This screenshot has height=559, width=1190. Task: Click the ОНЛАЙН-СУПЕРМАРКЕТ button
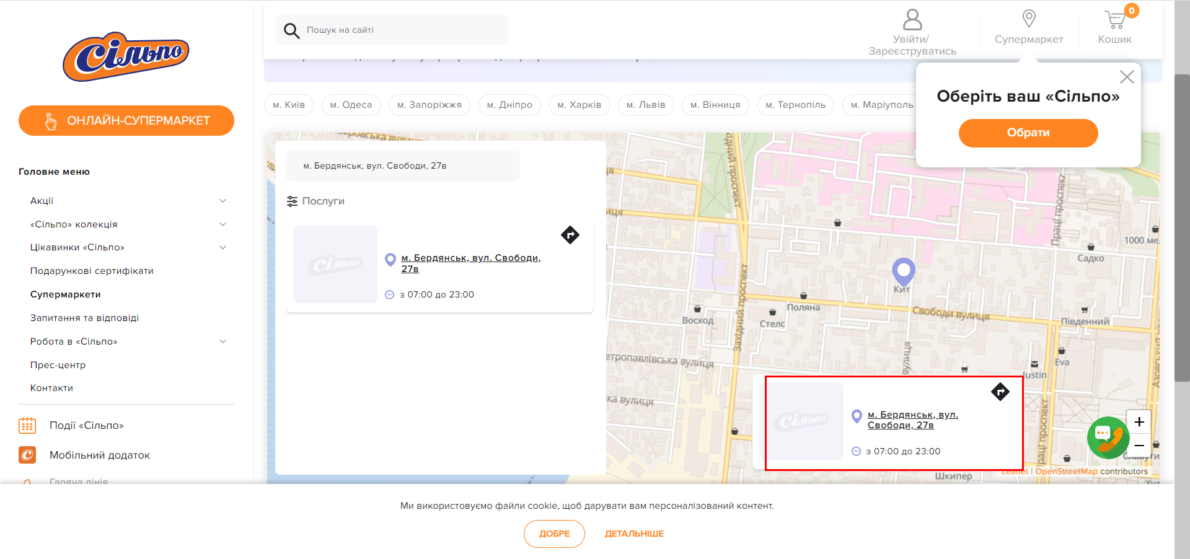[126, 121]
